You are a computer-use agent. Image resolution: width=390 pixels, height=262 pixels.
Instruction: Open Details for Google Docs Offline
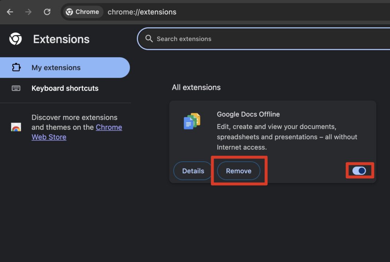coord(193,171)
